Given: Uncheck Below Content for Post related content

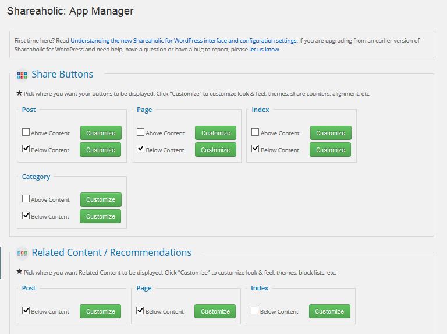Looking at the screenshot, I should tap(26, 311).
